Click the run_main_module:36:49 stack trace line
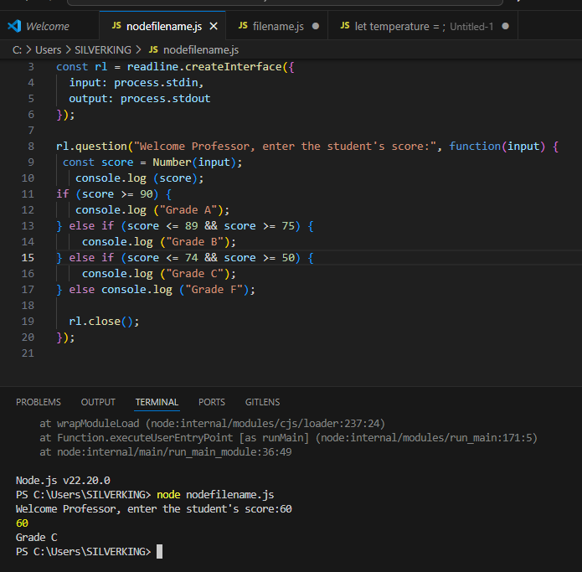Viewport: 582px width, 572px height. pyautogui.click(x=166, y=452)
